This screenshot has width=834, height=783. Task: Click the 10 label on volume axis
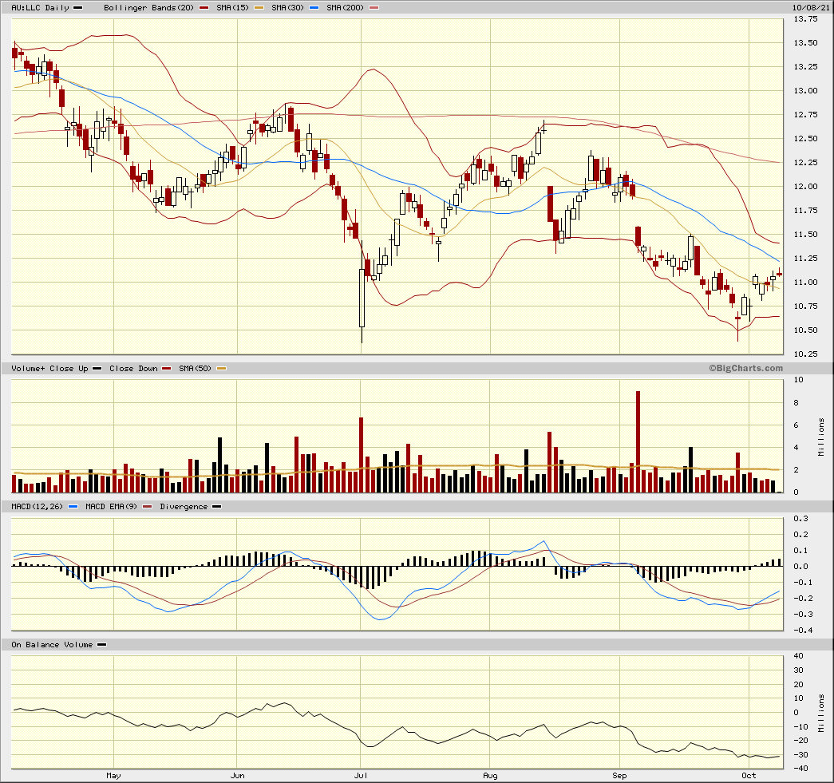tap(798, 380)
